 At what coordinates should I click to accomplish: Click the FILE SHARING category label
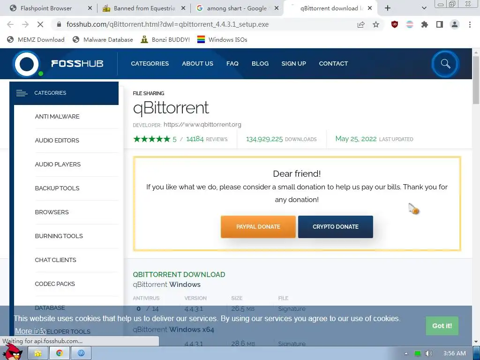tap(149, 93)
